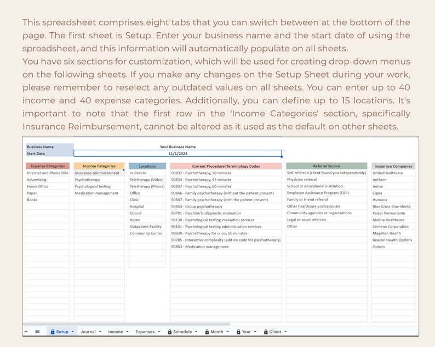The image size is (435, 347).
Task: Select the Home Office expense cell
Action: point(48,186)
